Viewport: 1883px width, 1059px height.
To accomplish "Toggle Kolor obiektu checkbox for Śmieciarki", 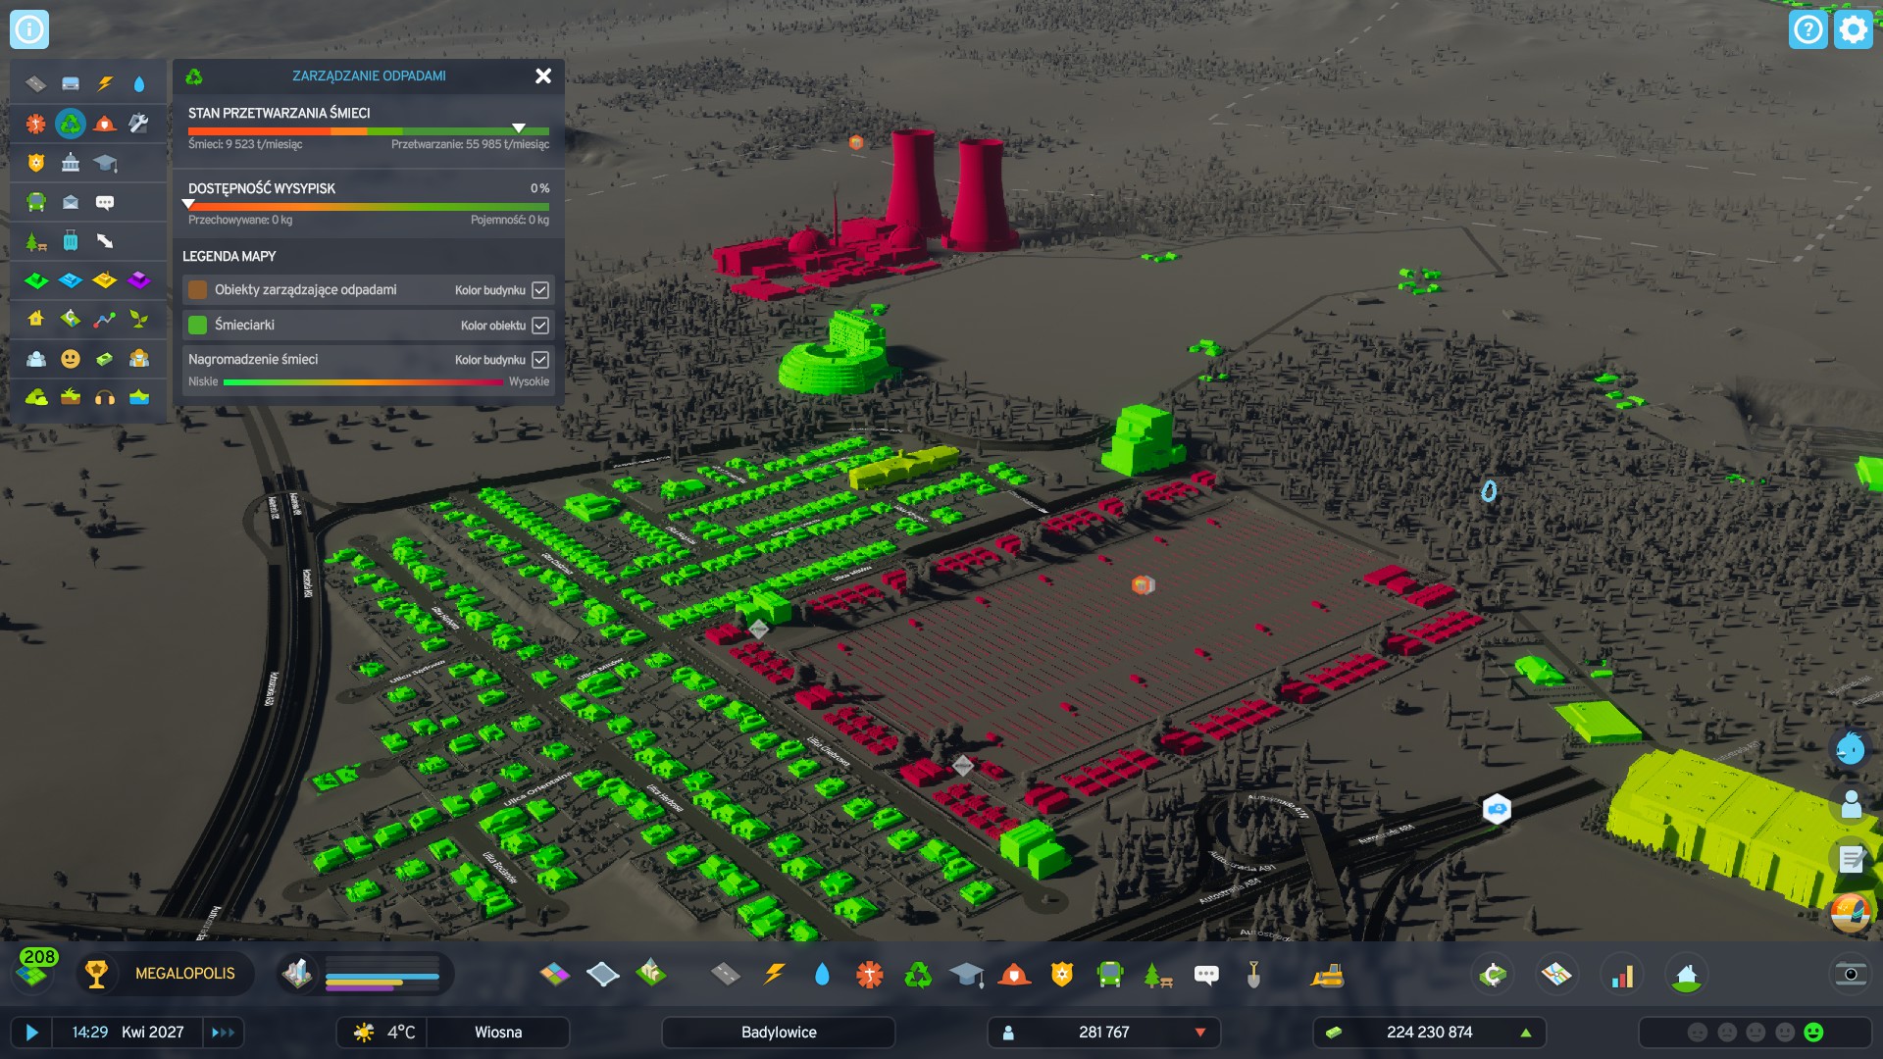I will click(x=538, y=325).
